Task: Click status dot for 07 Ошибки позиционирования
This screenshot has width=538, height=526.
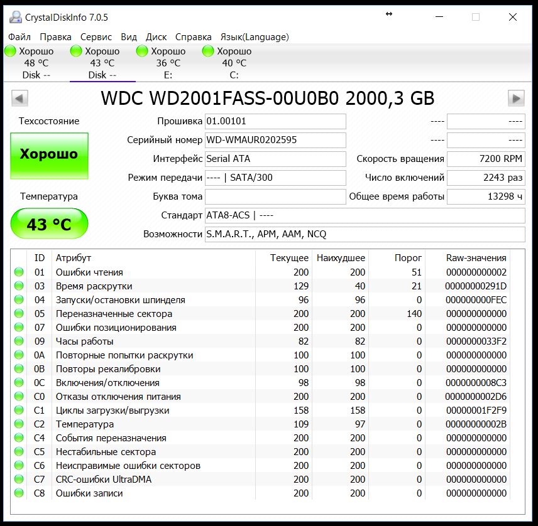Action: click(19, 327)
